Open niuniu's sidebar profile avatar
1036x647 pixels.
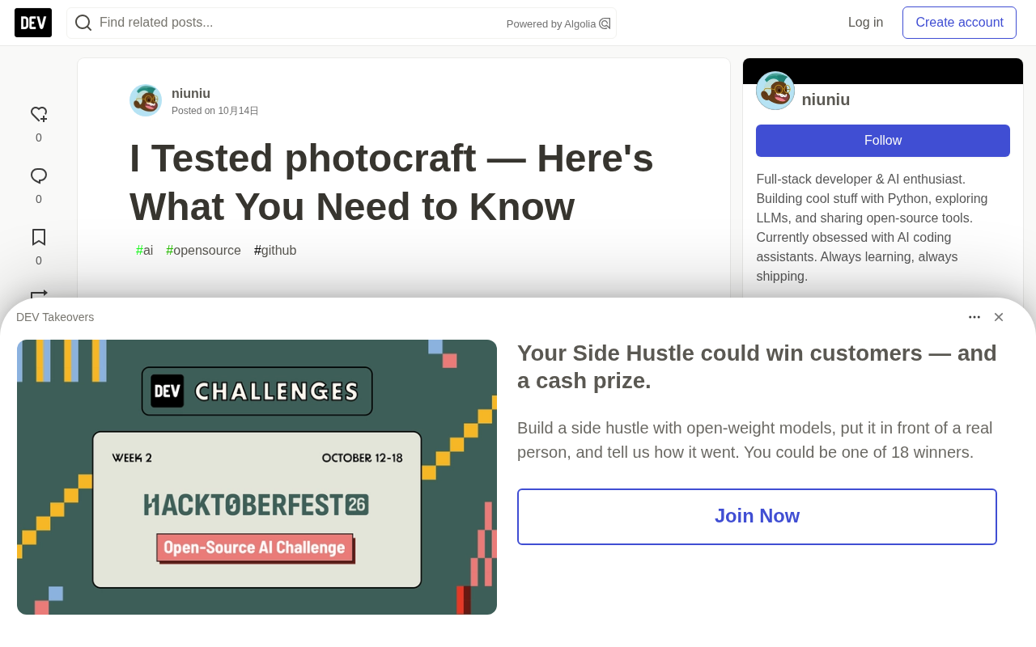(775, 91)
